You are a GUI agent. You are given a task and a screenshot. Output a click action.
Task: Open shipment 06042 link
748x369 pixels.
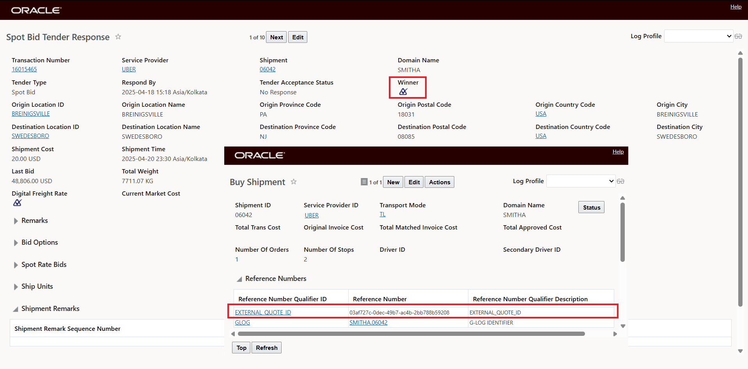coord(268,69)
